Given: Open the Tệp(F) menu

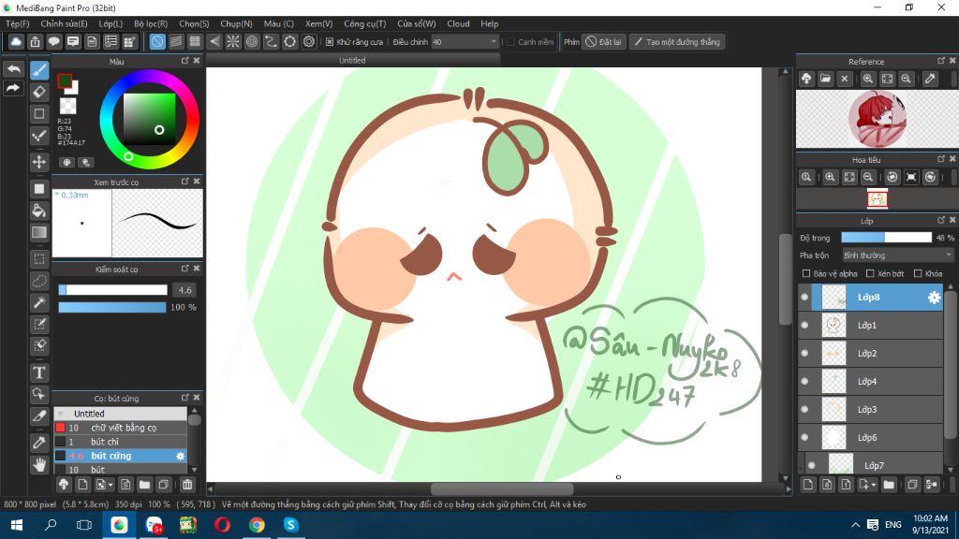Looking at the screenshot, I should pyautogui.click(x=18, y=23).
